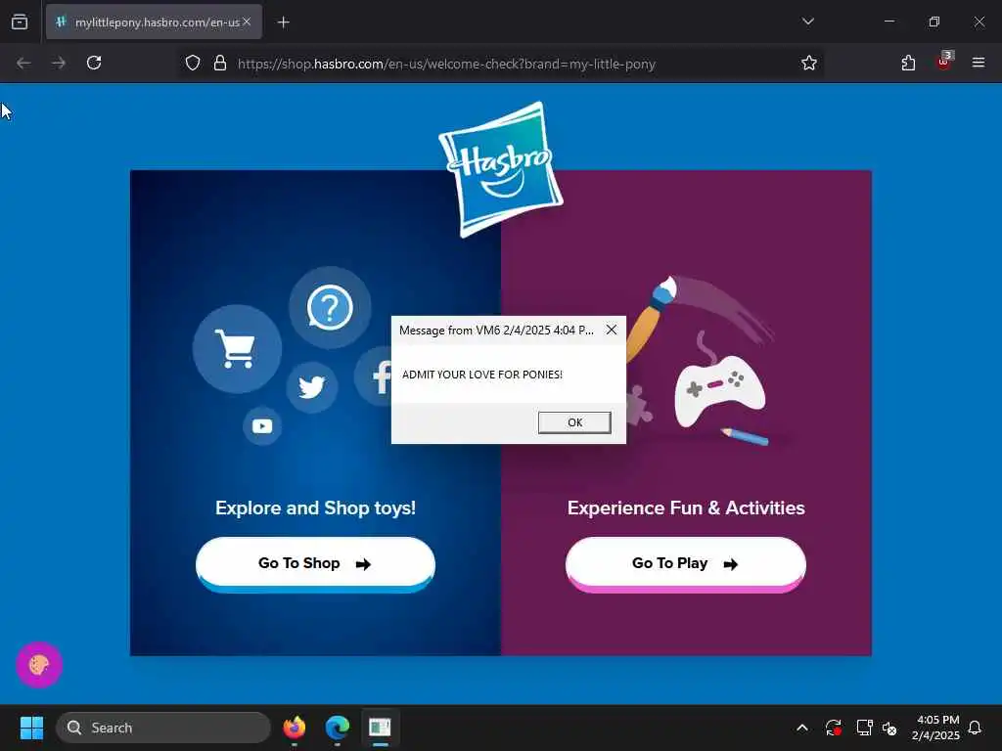Image resolution: width=1002 pixels, height=751 pixels.
Task: Click the 'Experience Fun & Activities' heading
Action: point(686,508)
